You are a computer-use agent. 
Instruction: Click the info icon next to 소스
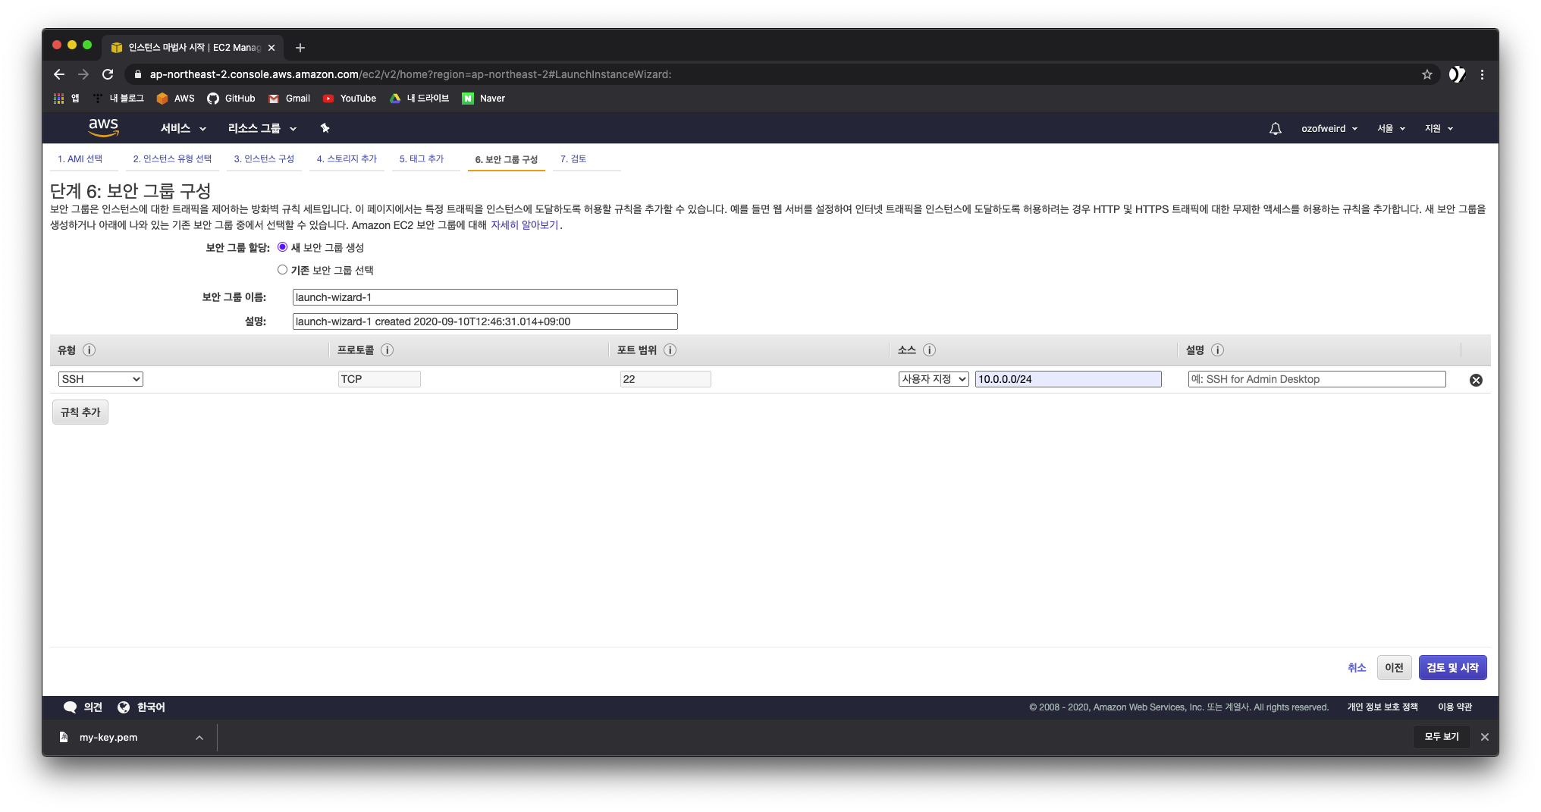pyautogui.click(x=929, y=350)
